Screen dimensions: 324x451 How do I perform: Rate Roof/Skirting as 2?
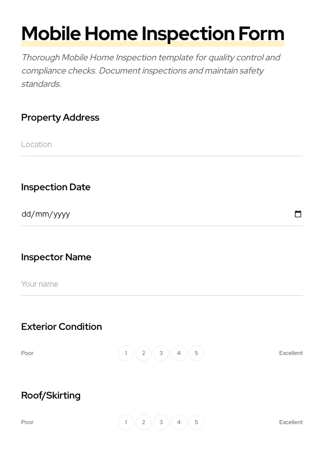pos(144,422)
